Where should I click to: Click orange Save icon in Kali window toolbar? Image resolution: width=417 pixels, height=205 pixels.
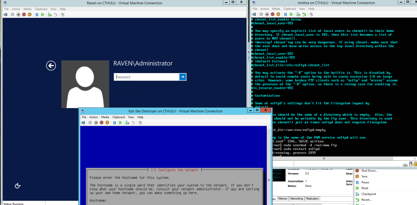(107, 122)
